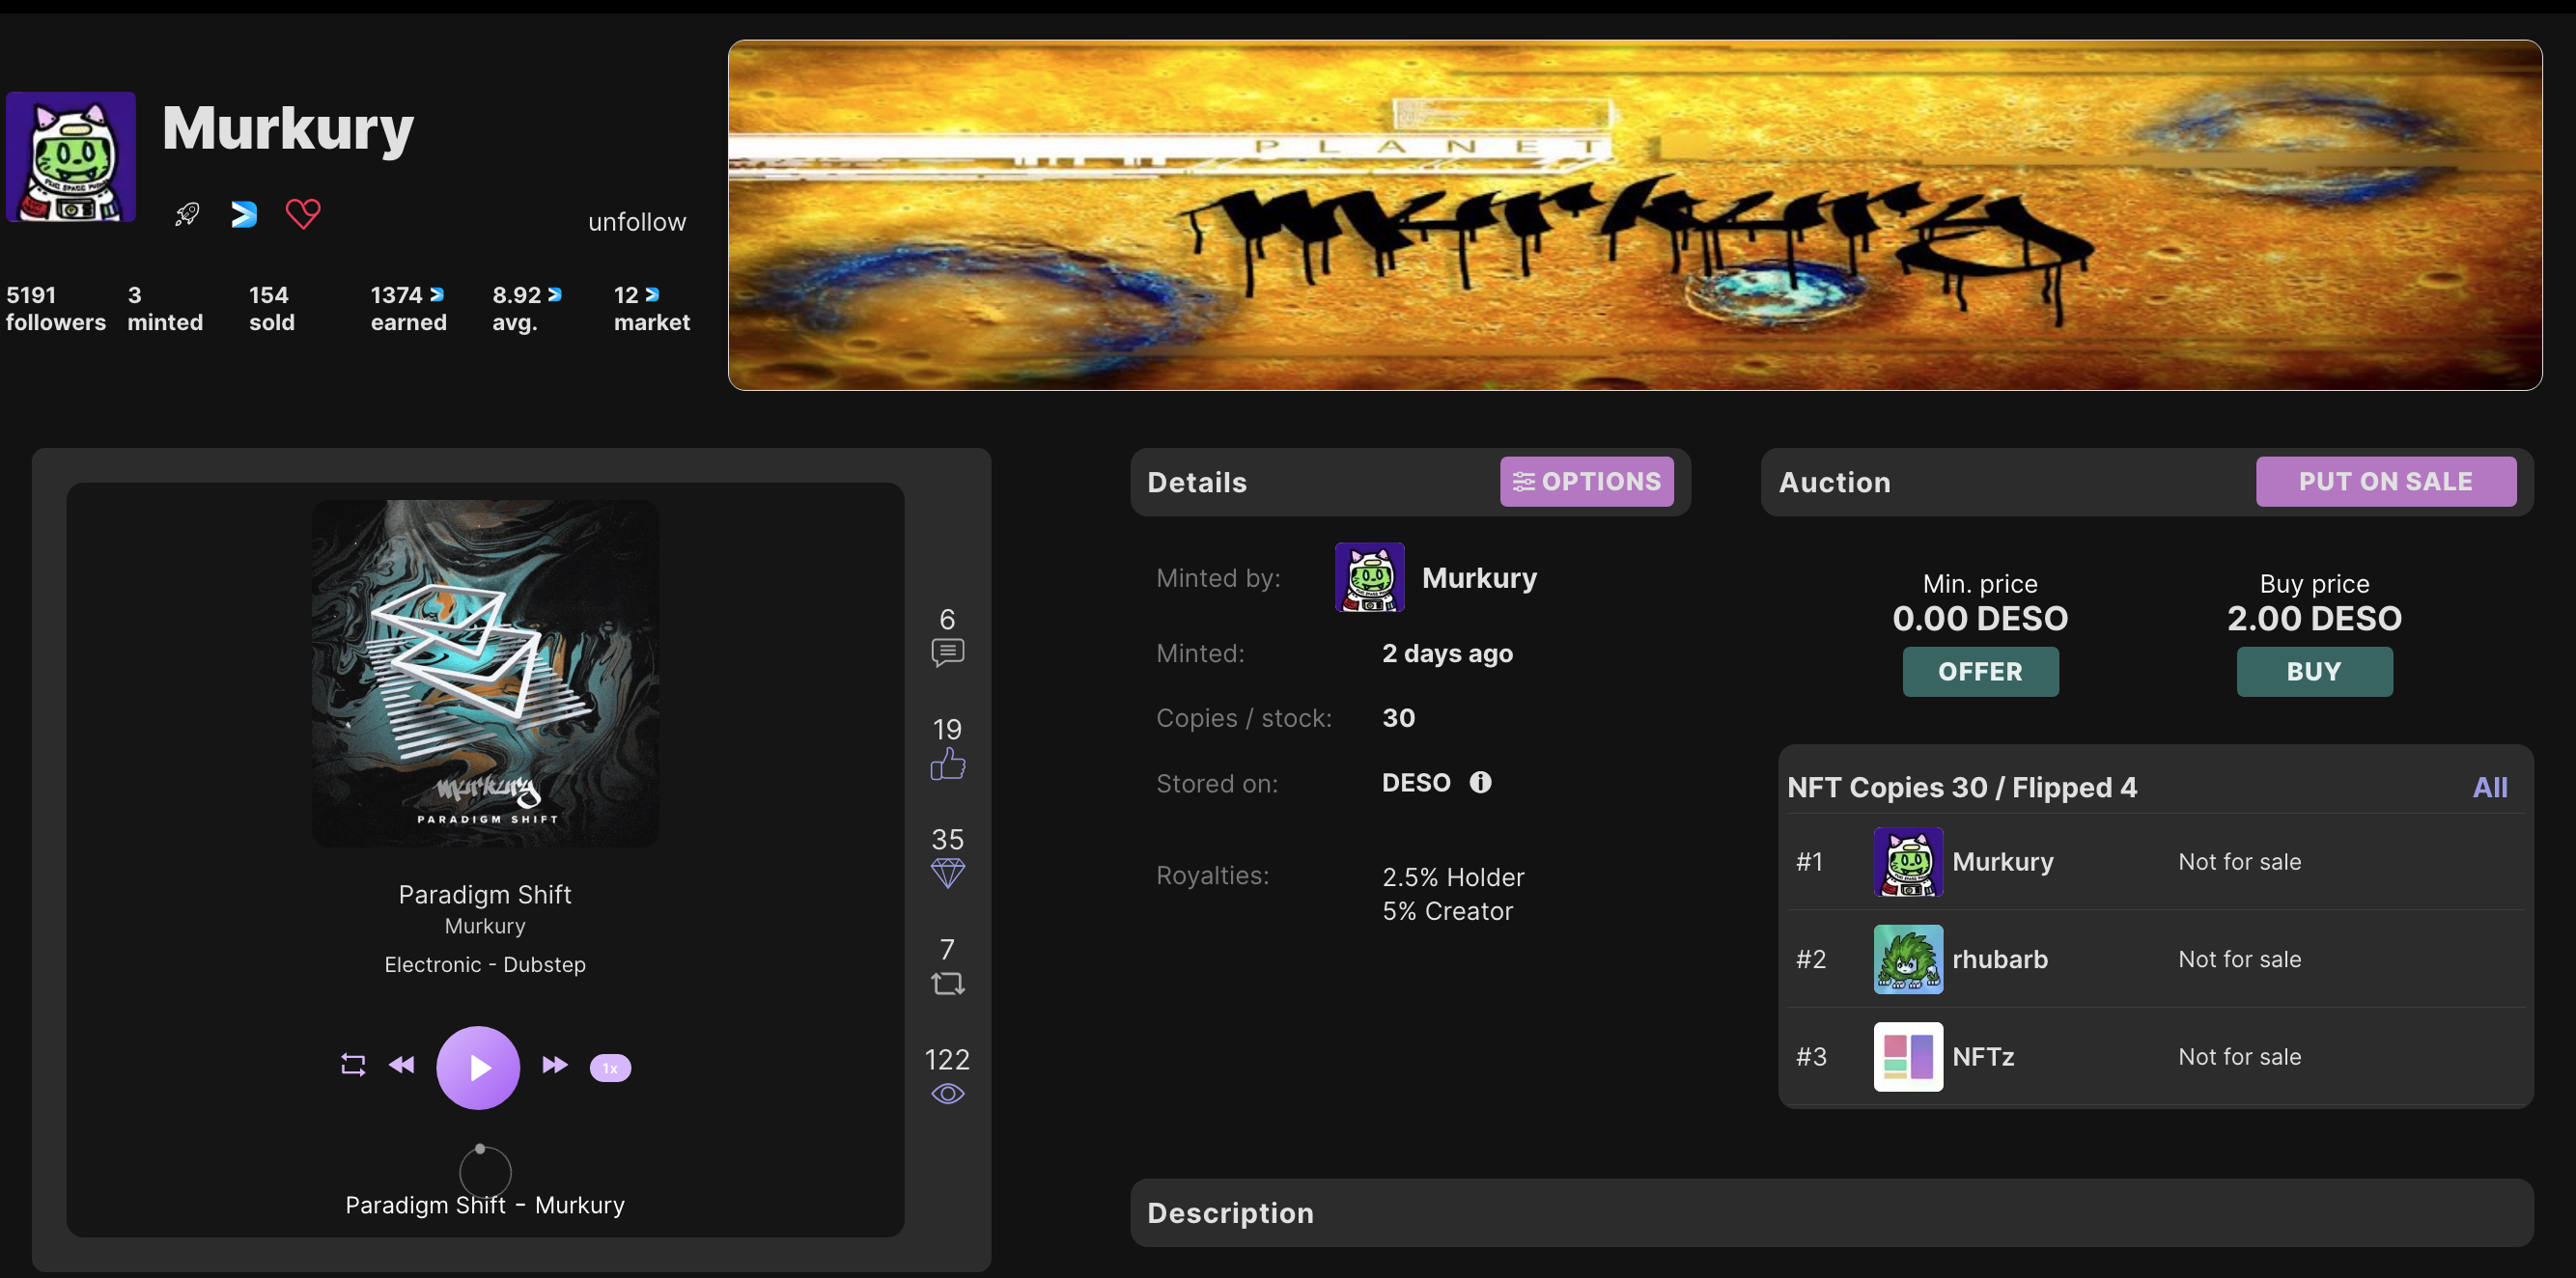Image resolution: width=2576 pixels, height=1278 pixels.
Task: Click the OFFER button
Action: [1979, 672]
